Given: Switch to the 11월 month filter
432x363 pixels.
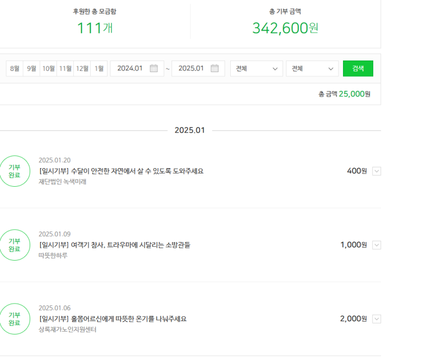Looking at the screenshot, I should (65, 69).
